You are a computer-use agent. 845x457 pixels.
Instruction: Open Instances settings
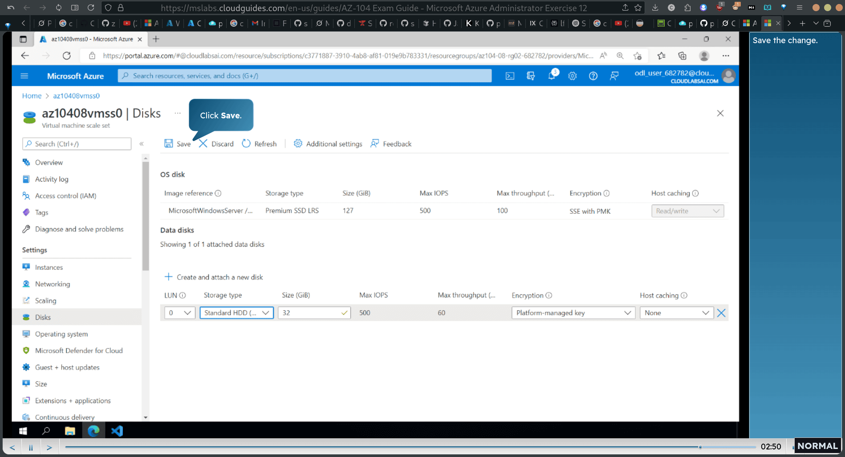pyautogui.click(x=49, y=267)
